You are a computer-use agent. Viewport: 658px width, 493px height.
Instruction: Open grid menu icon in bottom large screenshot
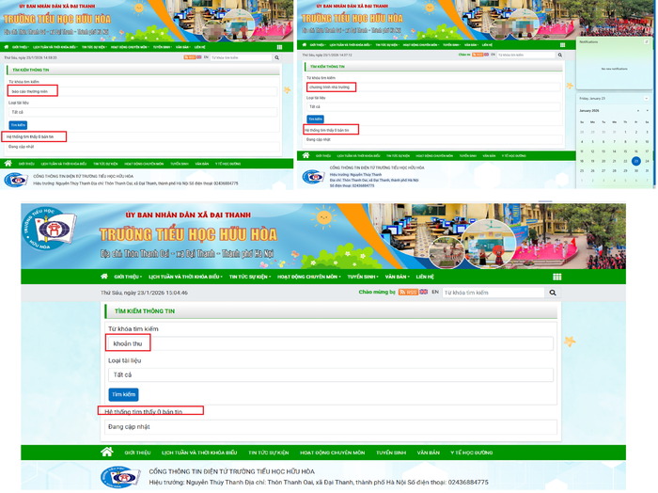click(x=556, y=277)
